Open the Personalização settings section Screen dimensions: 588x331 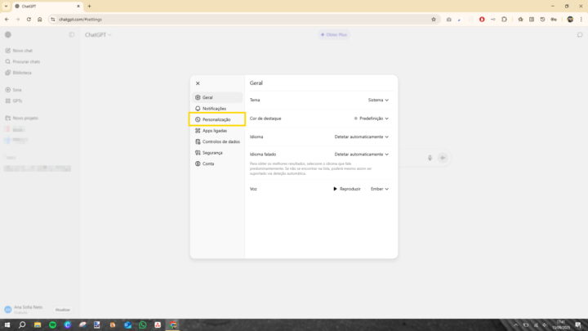[x=216, y=119]
